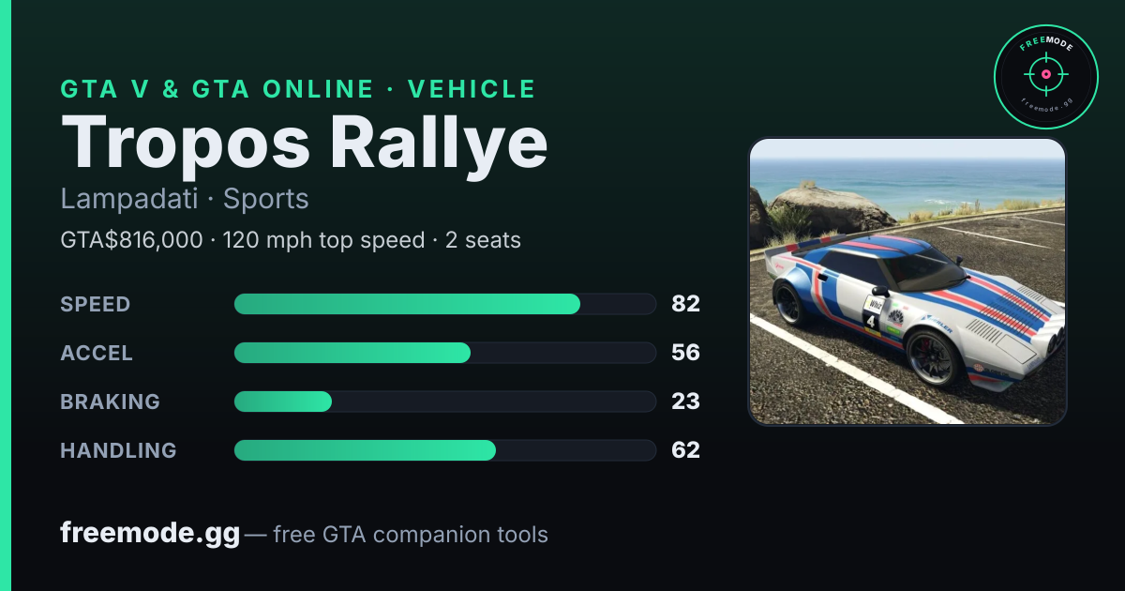The image size is (1125, 591).
Task: Click the HANDLING label text
Action: pyautogui.click(x=118, y=450)
